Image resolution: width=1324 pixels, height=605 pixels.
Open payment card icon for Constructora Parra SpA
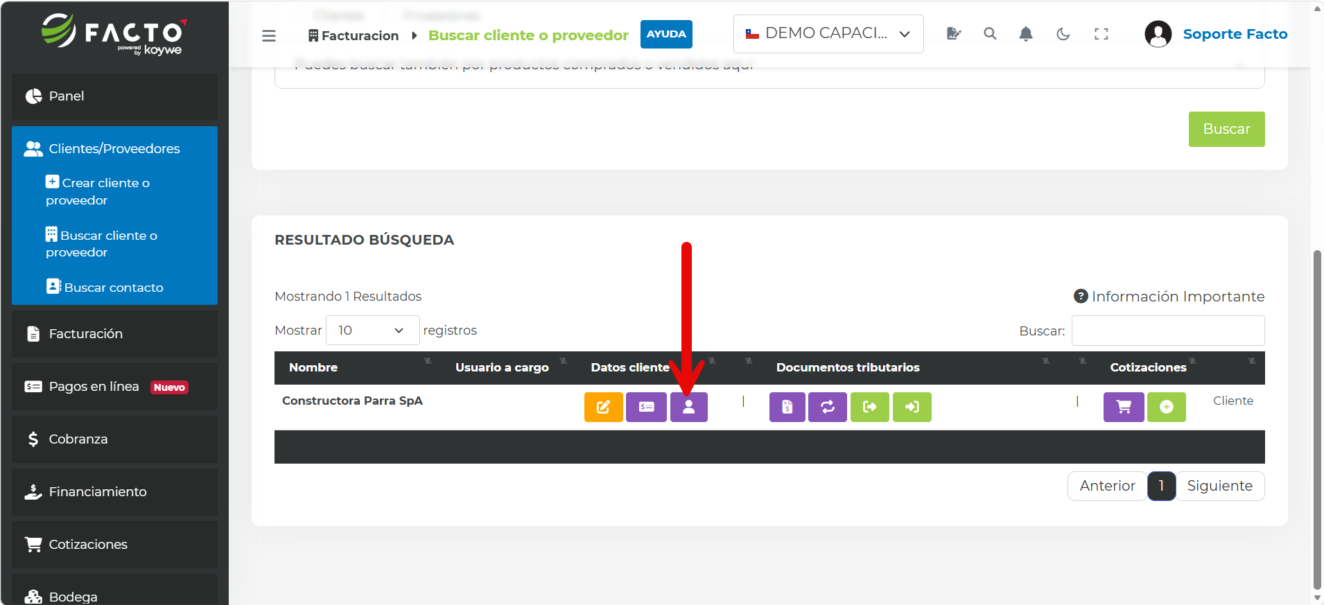click(646, 407)
